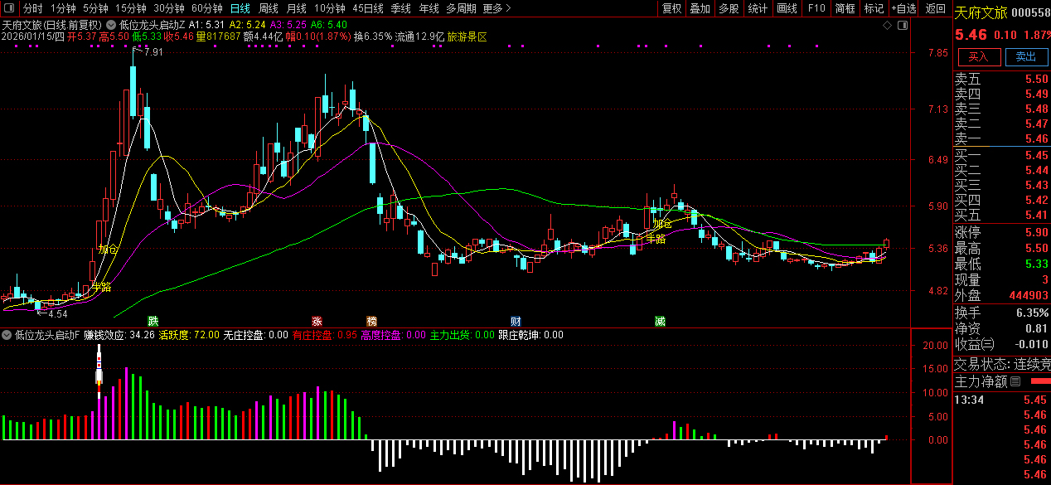Click the 收益(三) earnings row
The width and height of the screenshot is (1051, 485).
click(x=1002, y=344)
